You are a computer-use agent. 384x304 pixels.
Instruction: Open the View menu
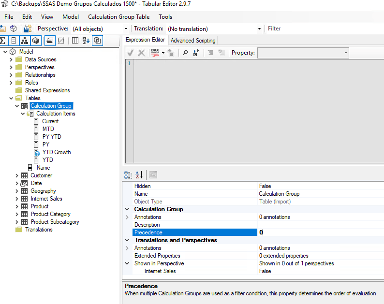click(x=47, y=17)
